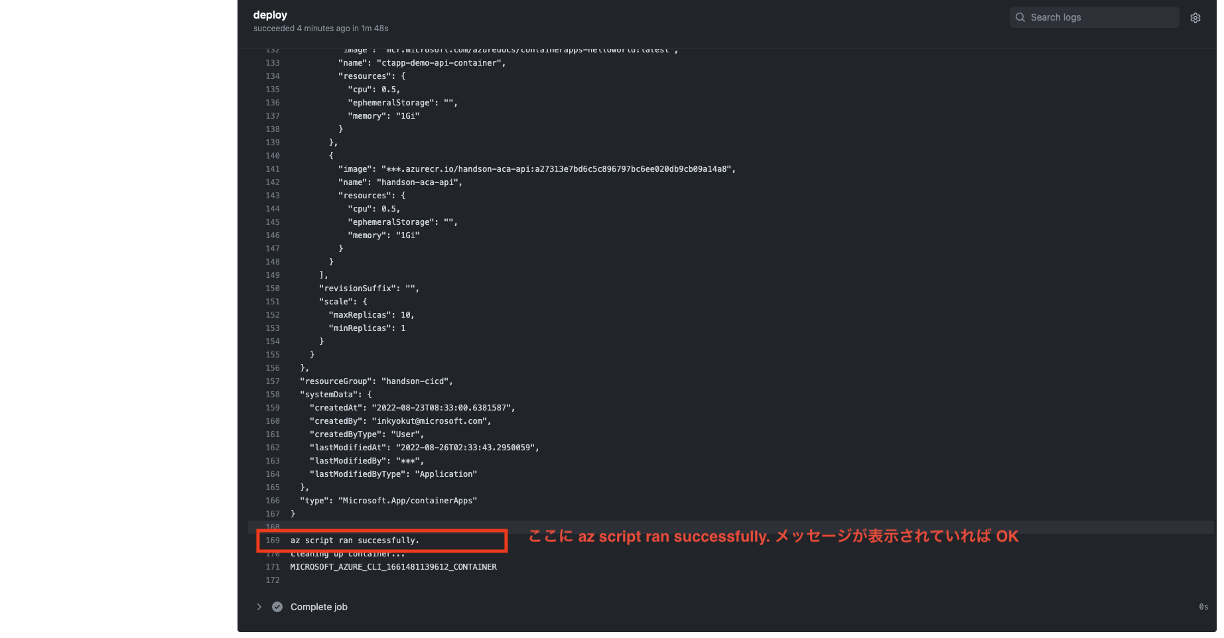
Task: Focus the Search logs field
Action: tap(1094, 17)
